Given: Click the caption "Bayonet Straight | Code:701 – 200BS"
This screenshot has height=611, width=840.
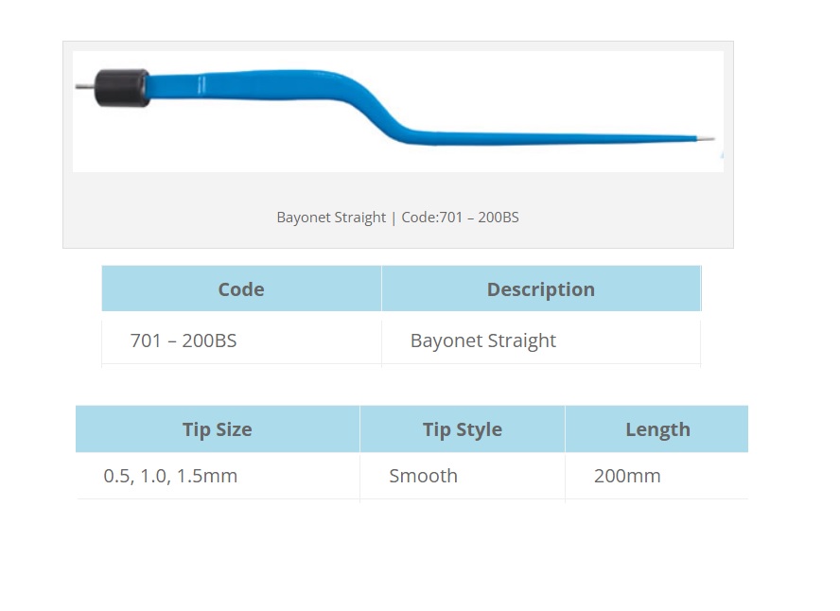Looking at the screenshot, I should (x=397, y=218).
